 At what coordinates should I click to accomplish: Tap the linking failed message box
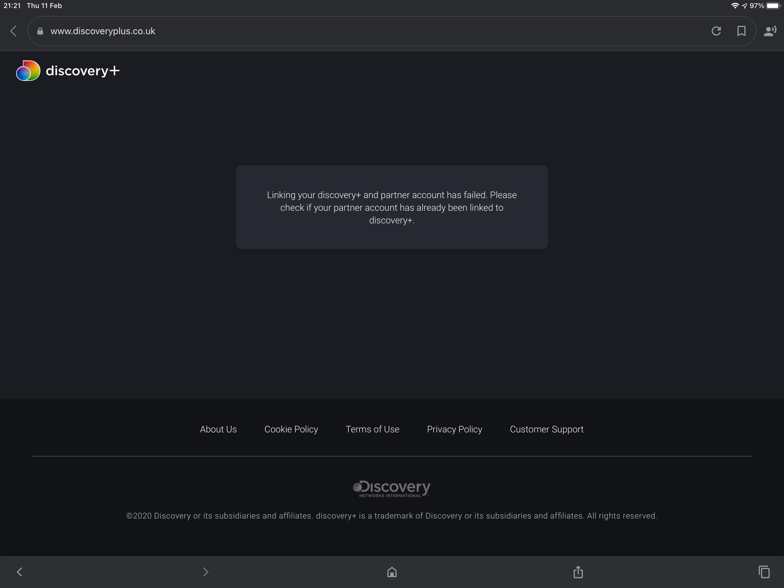(x=392, y=208)
